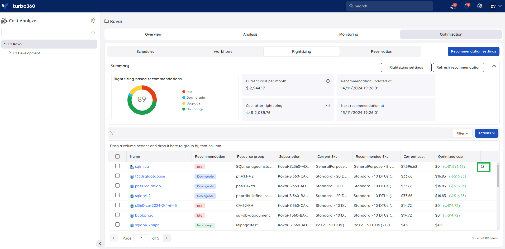Check the sqldb4-2miph row checkbox
This screenshot has height=249, width=505.
[x=117, y=224]
